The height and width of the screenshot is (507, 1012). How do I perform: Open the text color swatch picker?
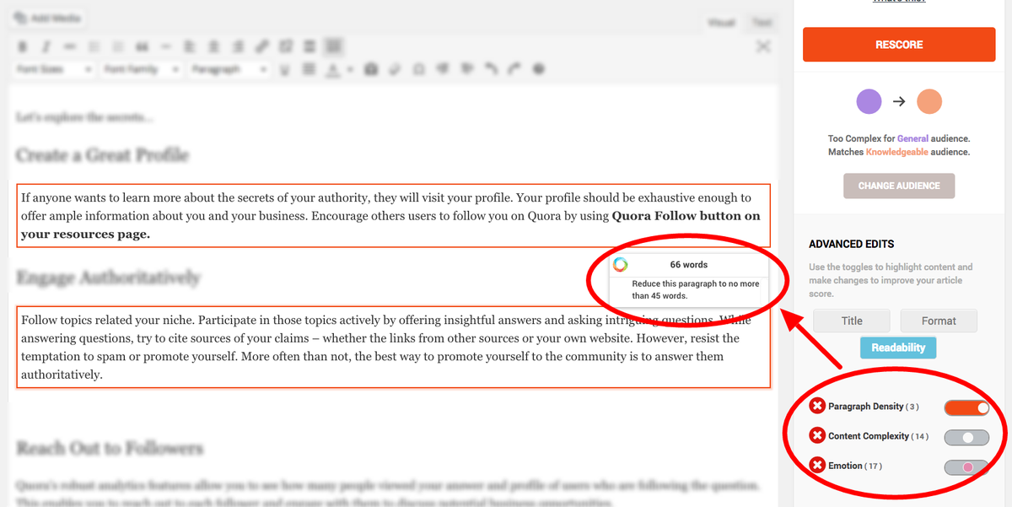click(x=347, y=68)
